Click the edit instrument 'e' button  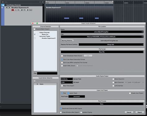click(x=19, y=10)
